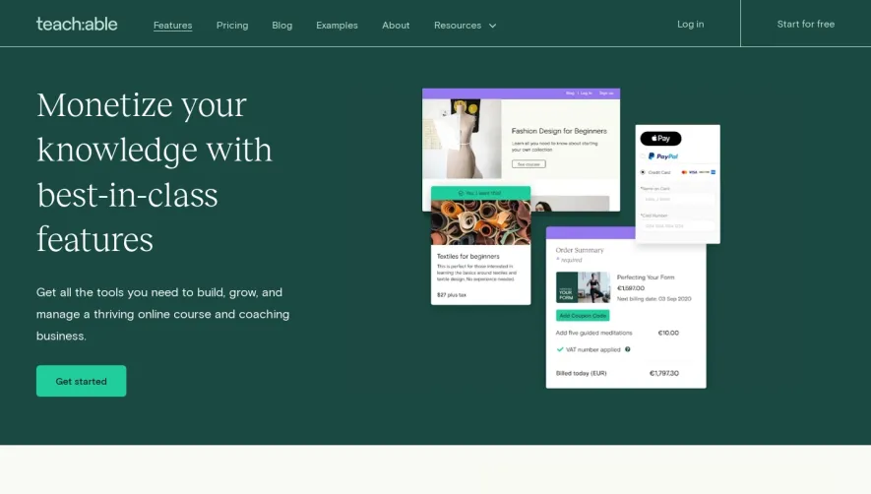Click the 'Order Summary' heading
The image size is (871, 494).
(x=580, y=250)
